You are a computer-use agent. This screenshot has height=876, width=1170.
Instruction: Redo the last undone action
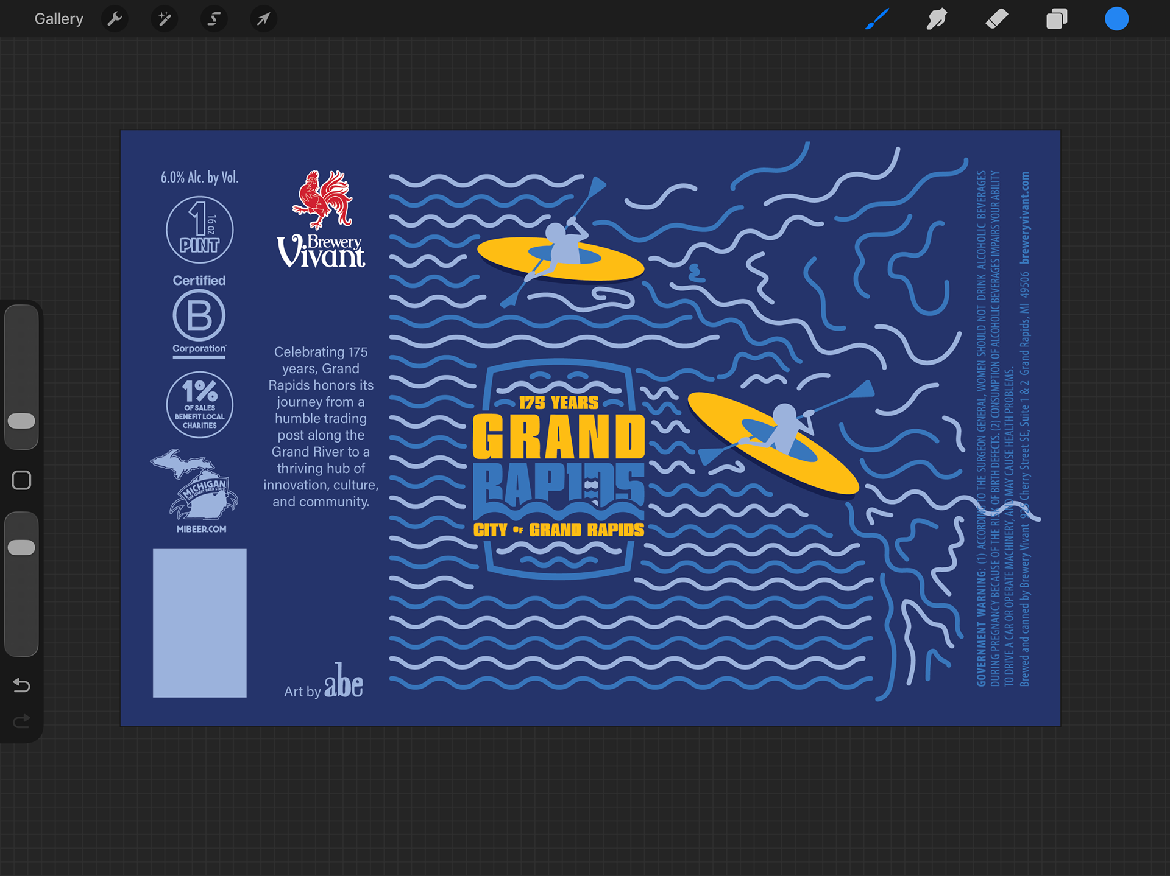point(21,722)
